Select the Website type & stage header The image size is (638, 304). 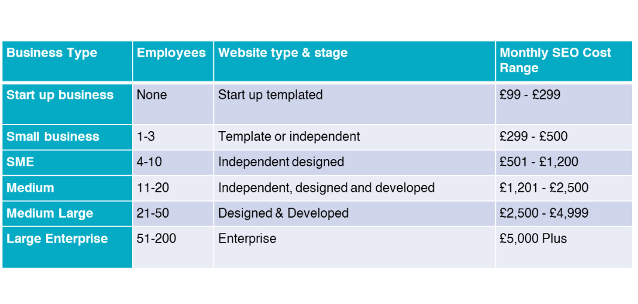(283, 53)
